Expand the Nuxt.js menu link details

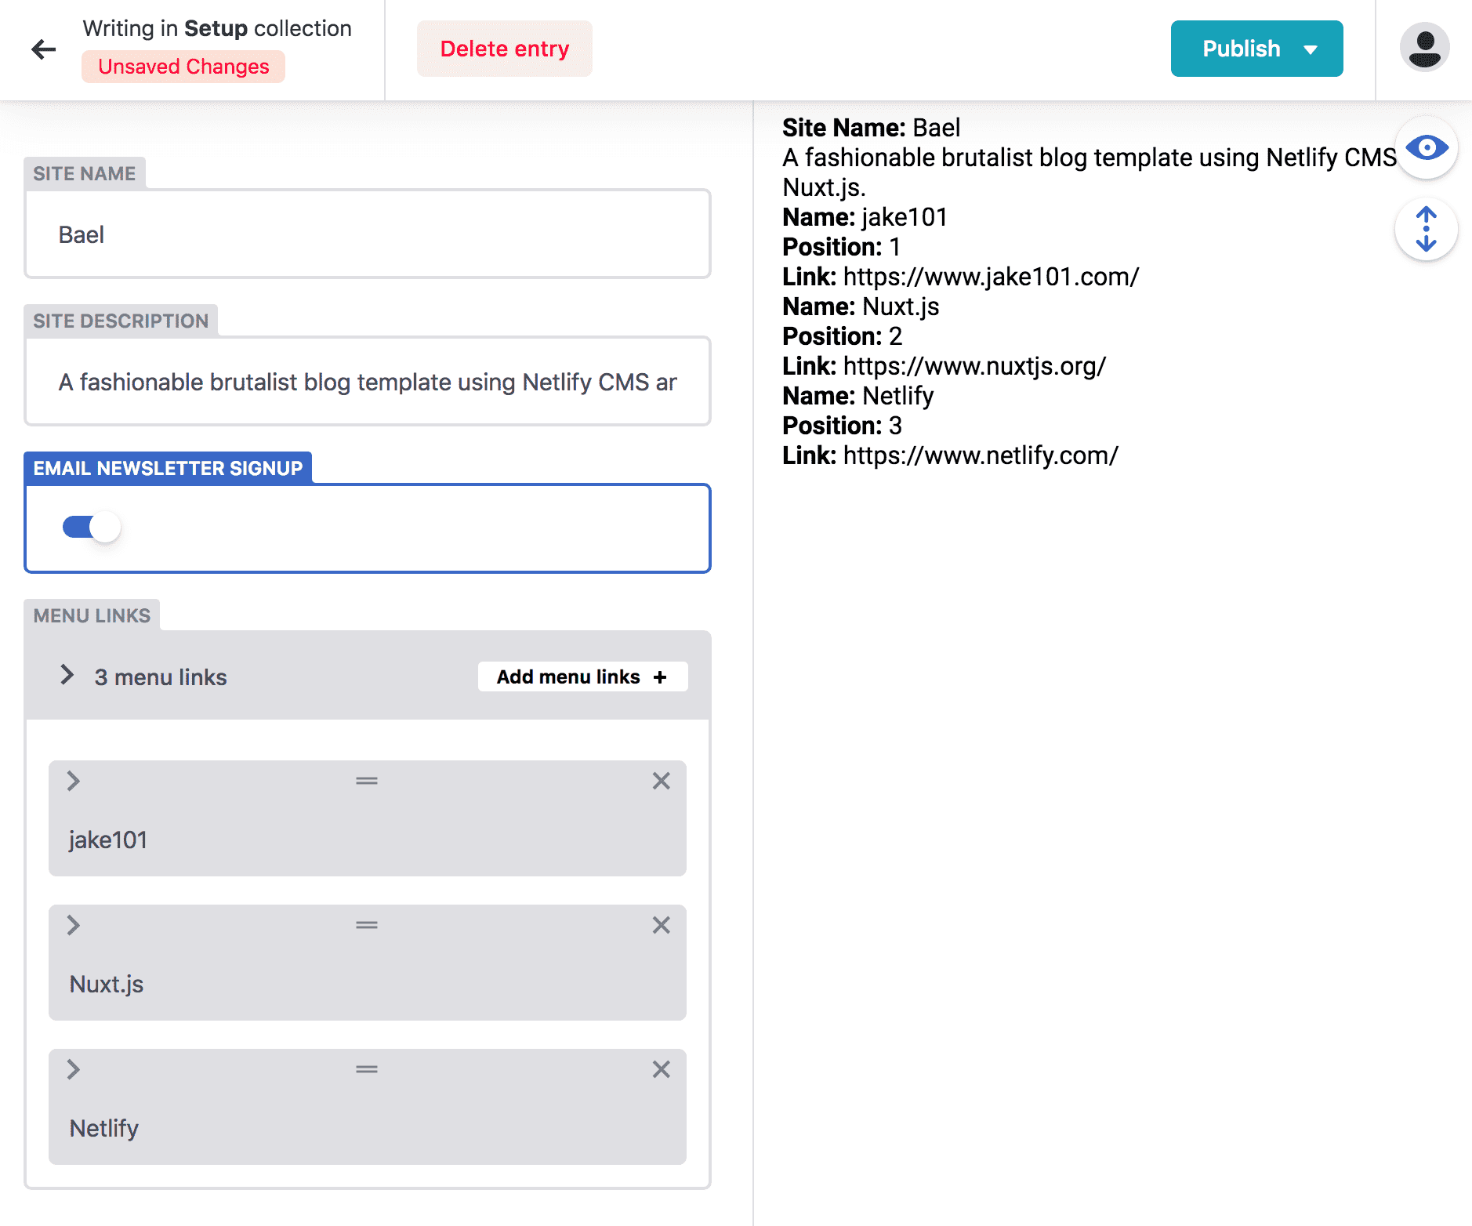(x=74, y=925)
